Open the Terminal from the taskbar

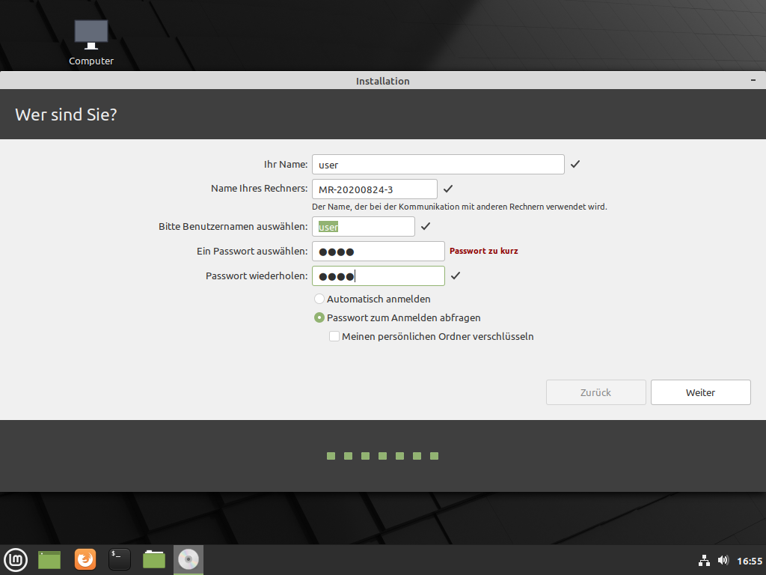(x=120, y=559)
